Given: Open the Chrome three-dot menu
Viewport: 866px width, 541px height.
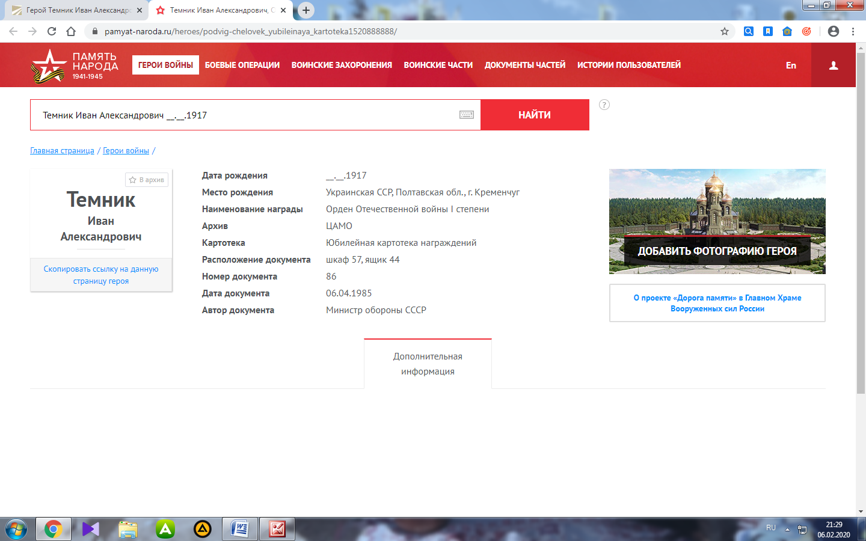Looking at the screenshot, I should pyautogui.click(x=853, y=31).
